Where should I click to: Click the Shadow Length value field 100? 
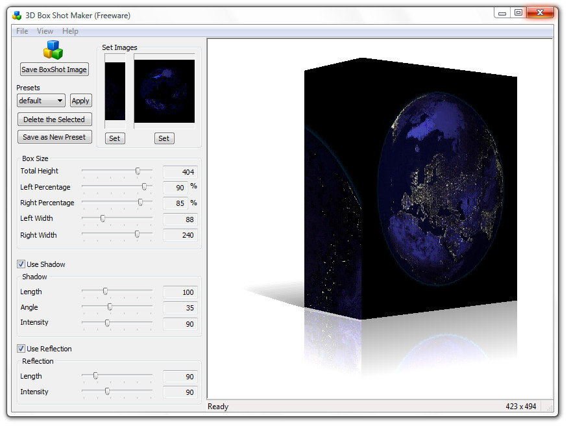[180, 292]
